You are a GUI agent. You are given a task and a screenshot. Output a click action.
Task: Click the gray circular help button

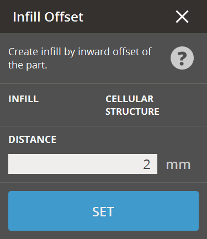click(182, 58)
